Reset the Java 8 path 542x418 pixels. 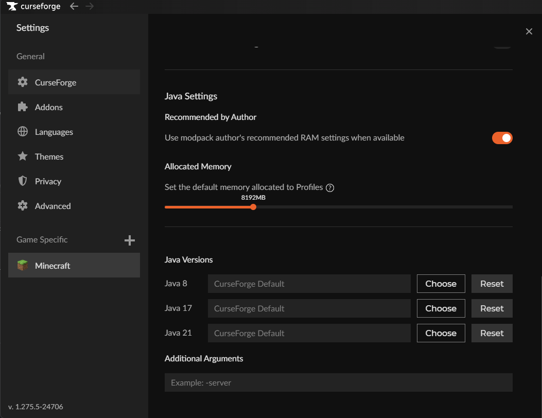coord(492,284)
